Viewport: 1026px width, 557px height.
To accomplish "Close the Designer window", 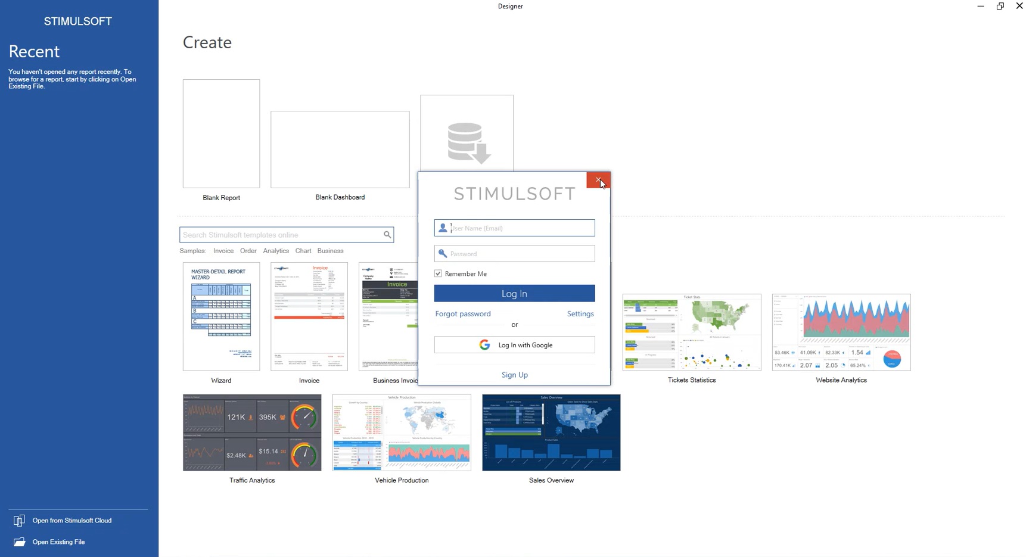I will pos(1019,6).
